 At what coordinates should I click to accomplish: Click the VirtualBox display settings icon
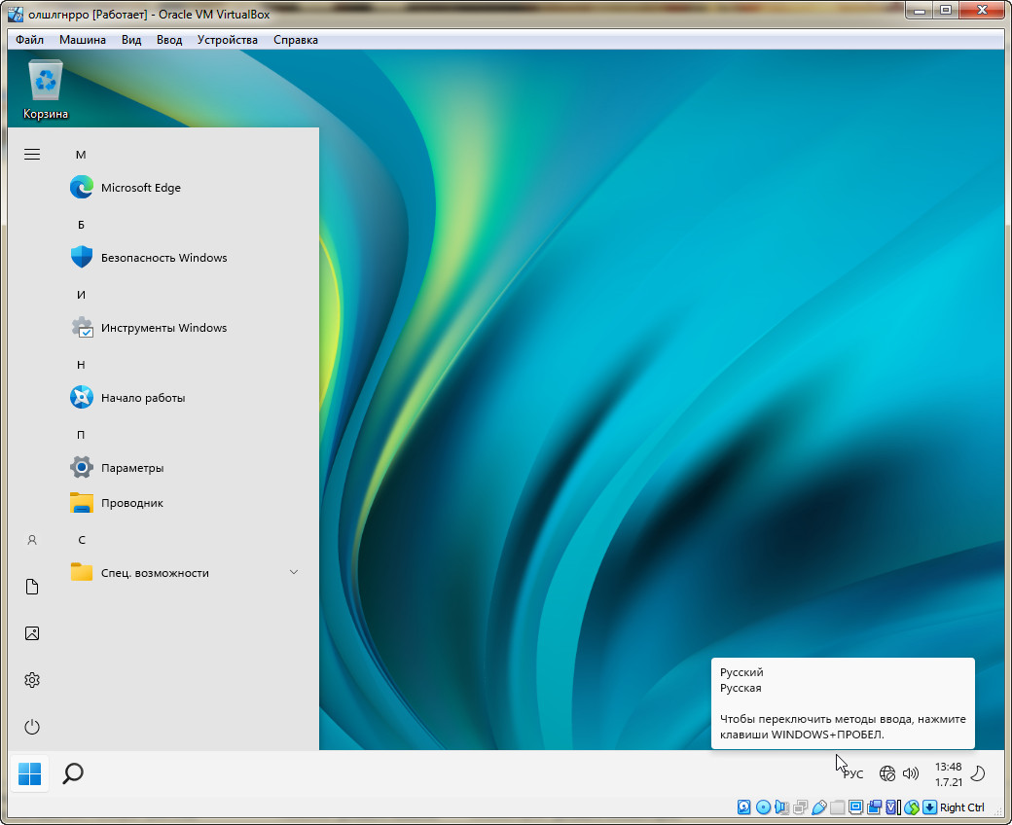coord(855,807)
